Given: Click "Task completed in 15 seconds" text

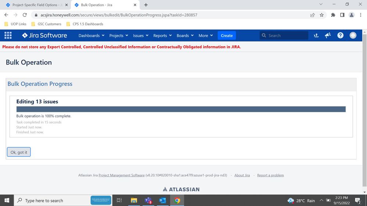Looking at the screenshot, I should point(39,122).
